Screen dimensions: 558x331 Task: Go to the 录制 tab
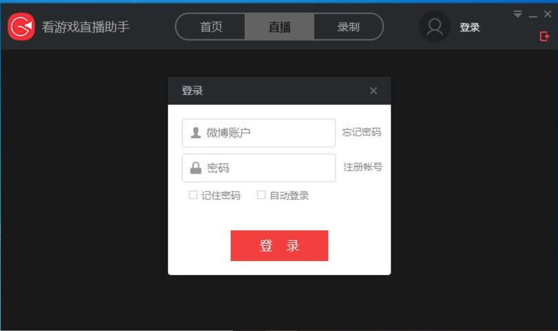pyautogui.click(x=348, y=27)
